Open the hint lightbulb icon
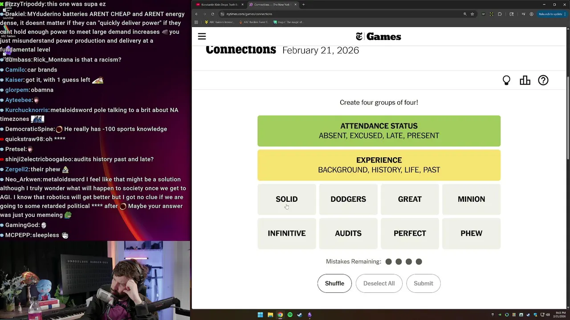This screenshot has height=320, width=570. pyautogui.click(x=506, y=80)
